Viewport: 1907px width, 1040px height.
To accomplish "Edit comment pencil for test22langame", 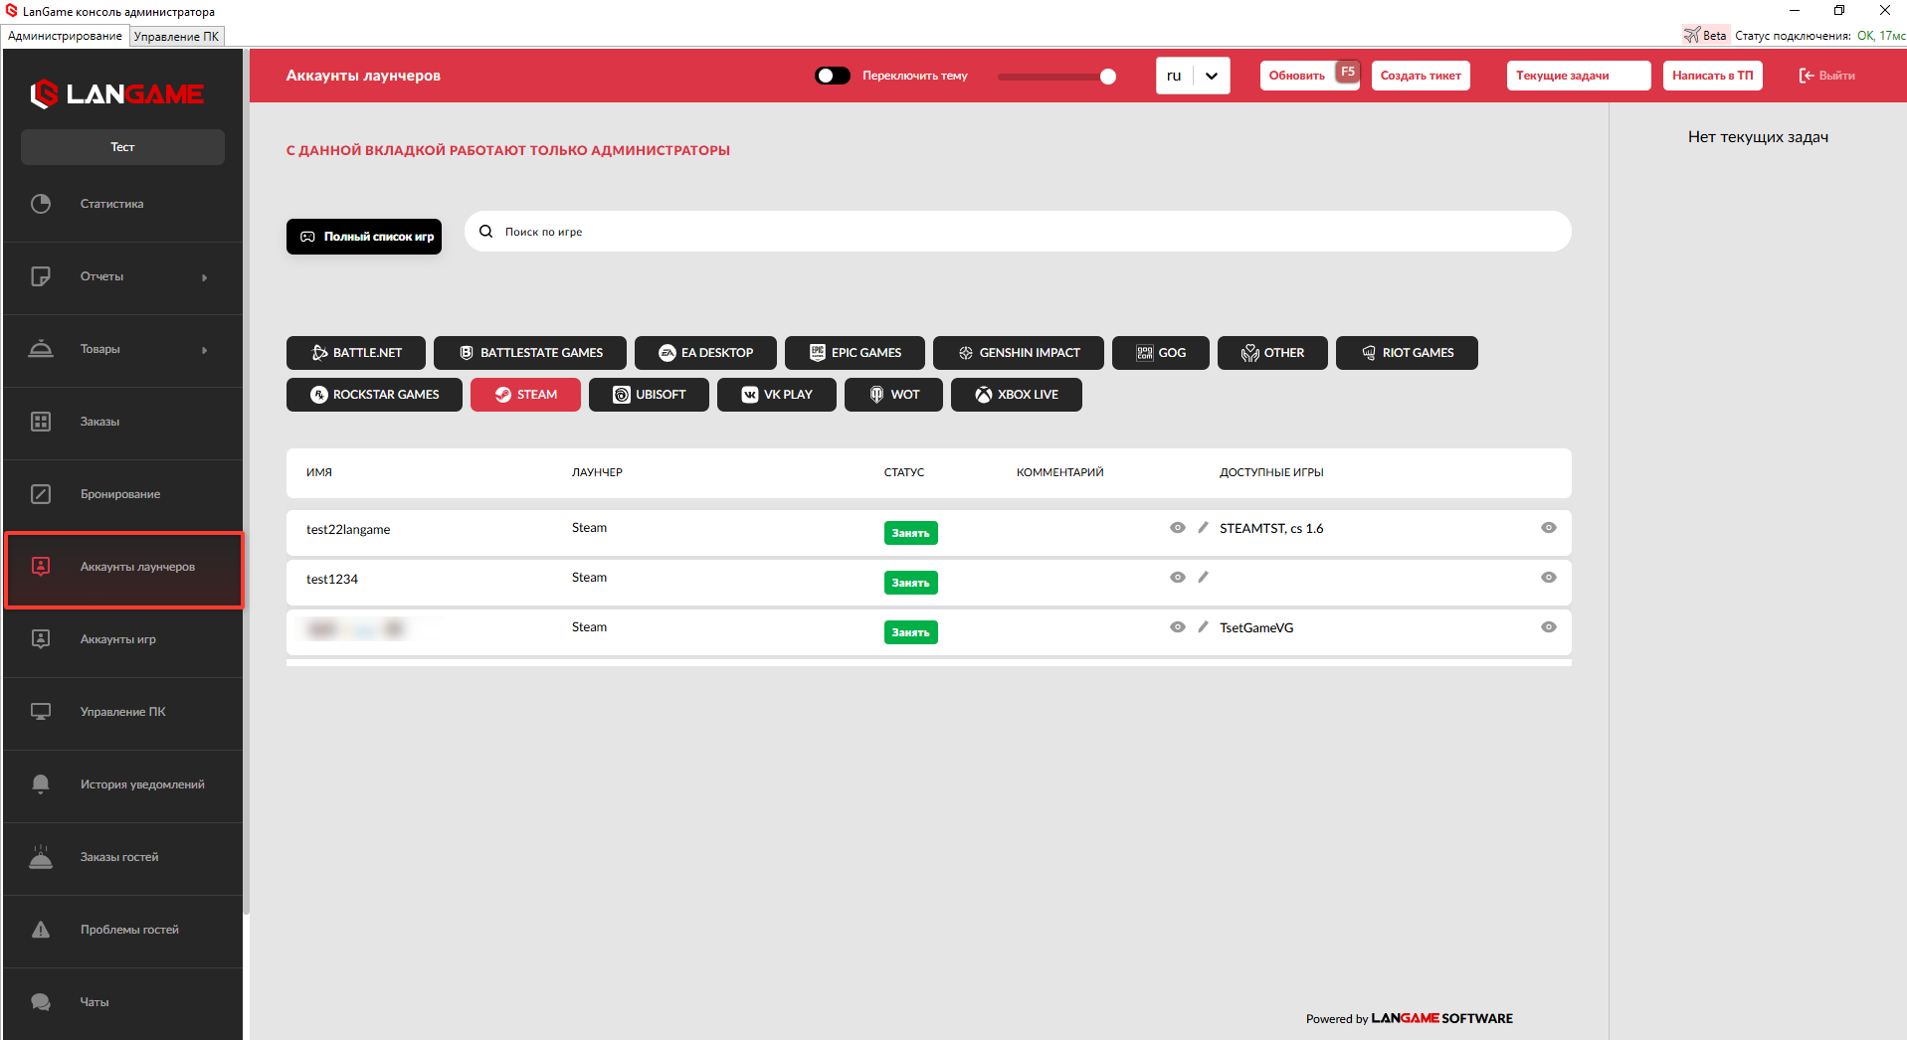I will (1204, 528).
